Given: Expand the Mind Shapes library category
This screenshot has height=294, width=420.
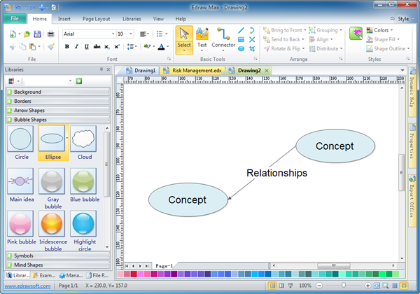Looking at the screenshot, I should pos(28,265).
